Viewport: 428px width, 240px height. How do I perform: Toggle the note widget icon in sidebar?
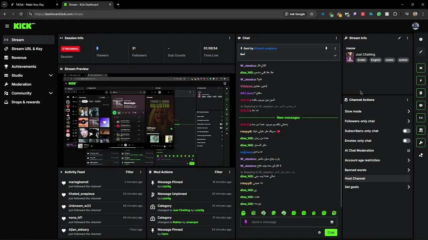coord(421,93)
